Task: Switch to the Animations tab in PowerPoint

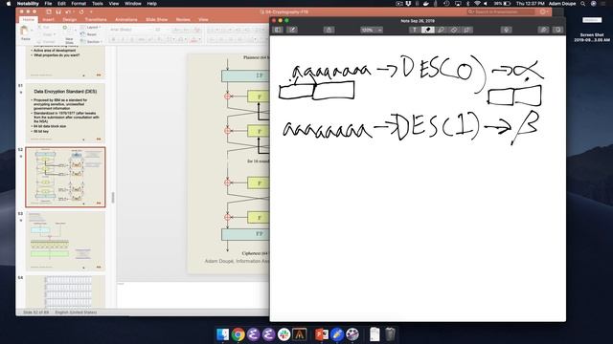Action: pyautogui.click(x=125, y=19)
